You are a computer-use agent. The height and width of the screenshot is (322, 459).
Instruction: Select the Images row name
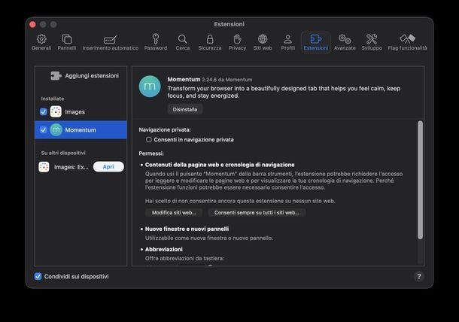75,112
